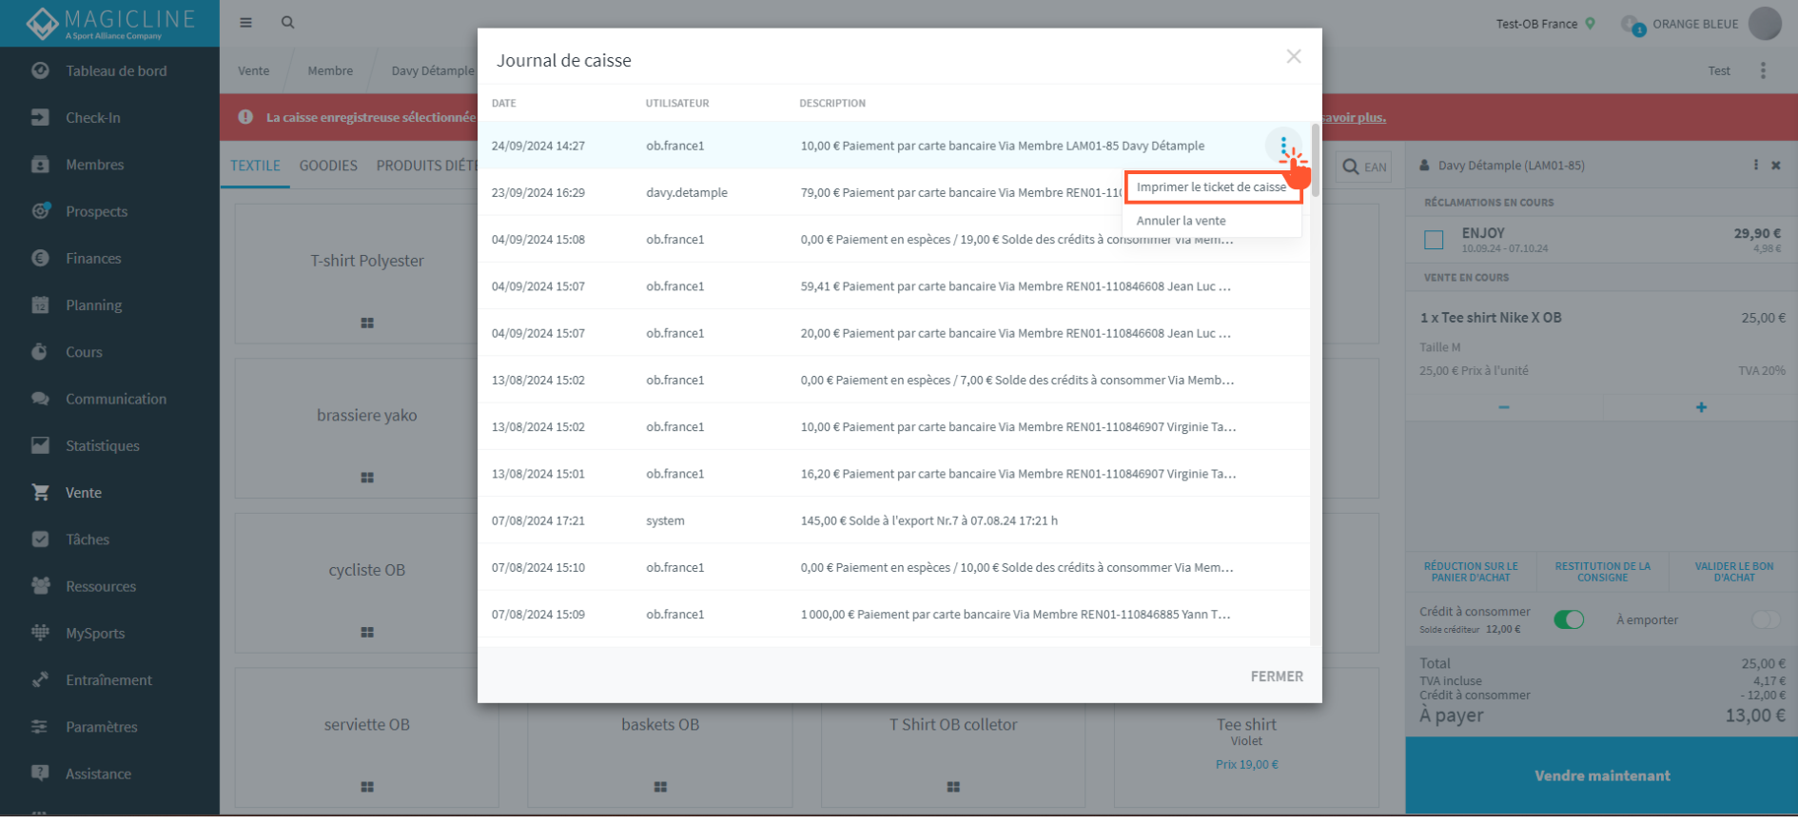Choose Imprimer le ticket de caisse
This screenshot has width=1798, height=824.
pyautogui.click(x=1212, y=186)
